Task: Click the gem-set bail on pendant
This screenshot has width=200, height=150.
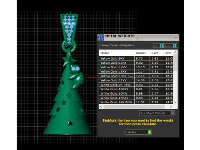Action: click(69, 30)
